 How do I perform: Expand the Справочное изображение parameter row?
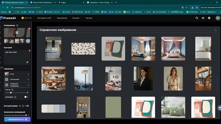17,85
